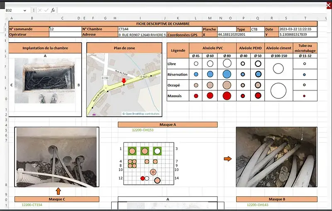Click the Réservation Ø 50 PEHD blue circle
This screenshot has width=332, height=211.
click(258, 74)
